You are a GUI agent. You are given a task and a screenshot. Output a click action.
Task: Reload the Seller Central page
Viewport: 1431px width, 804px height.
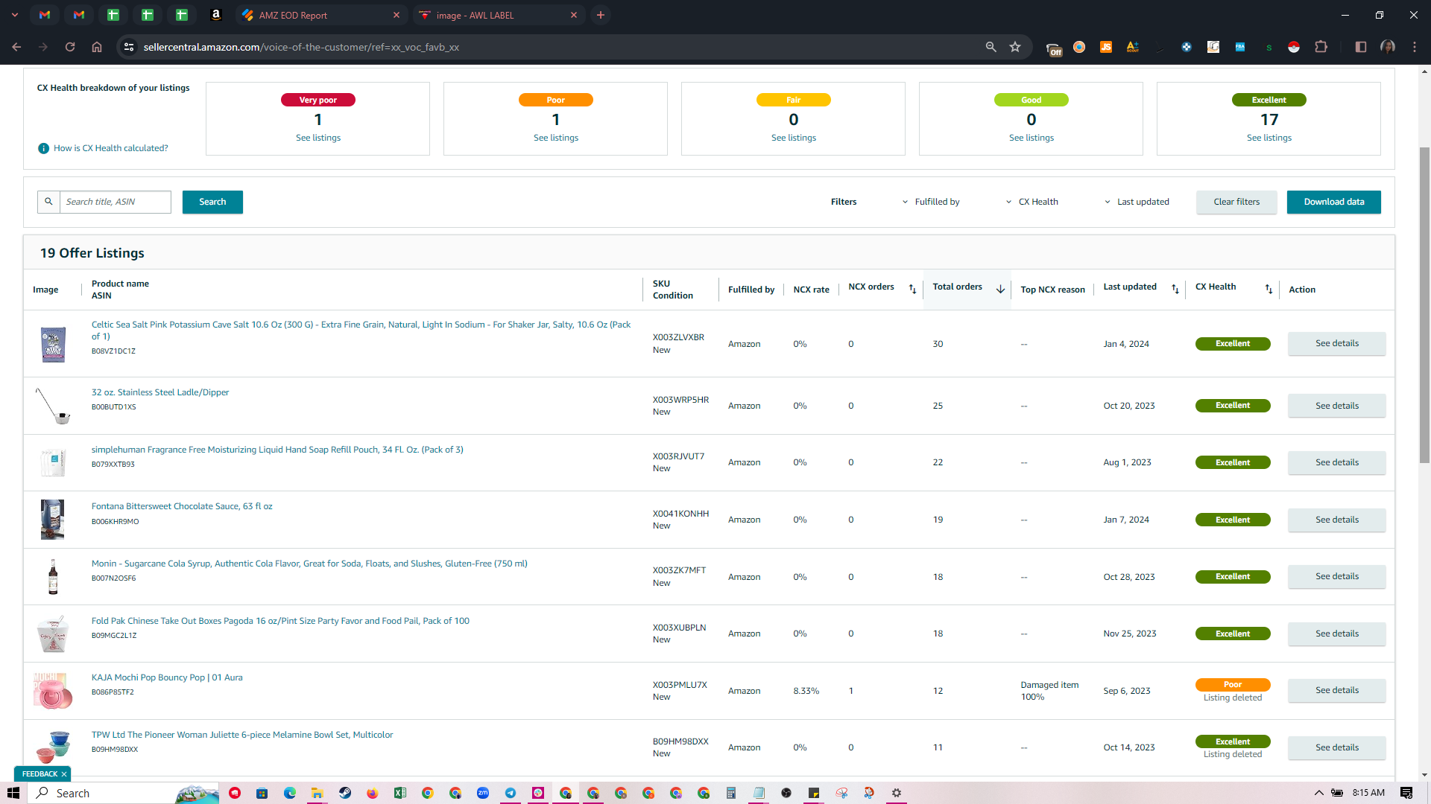(70, 47)
